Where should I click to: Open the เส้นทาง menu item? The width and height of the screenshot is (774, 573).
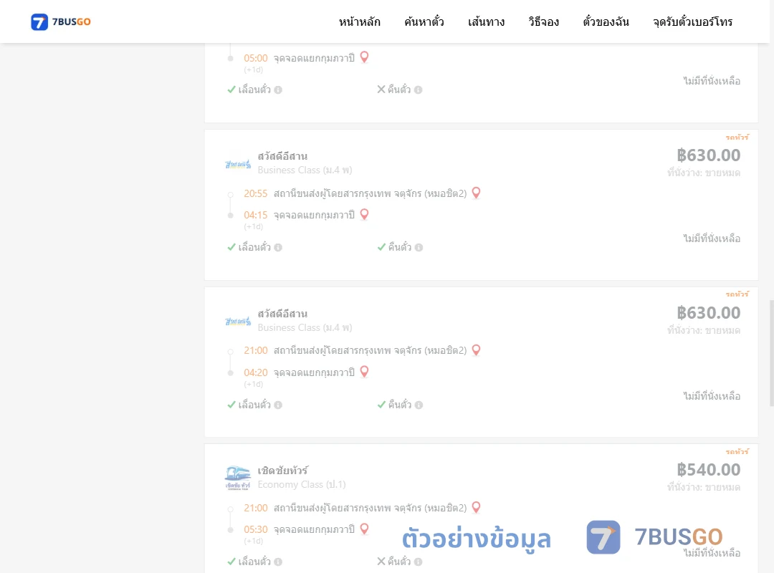pyautogui.click(x=486, y=21)
